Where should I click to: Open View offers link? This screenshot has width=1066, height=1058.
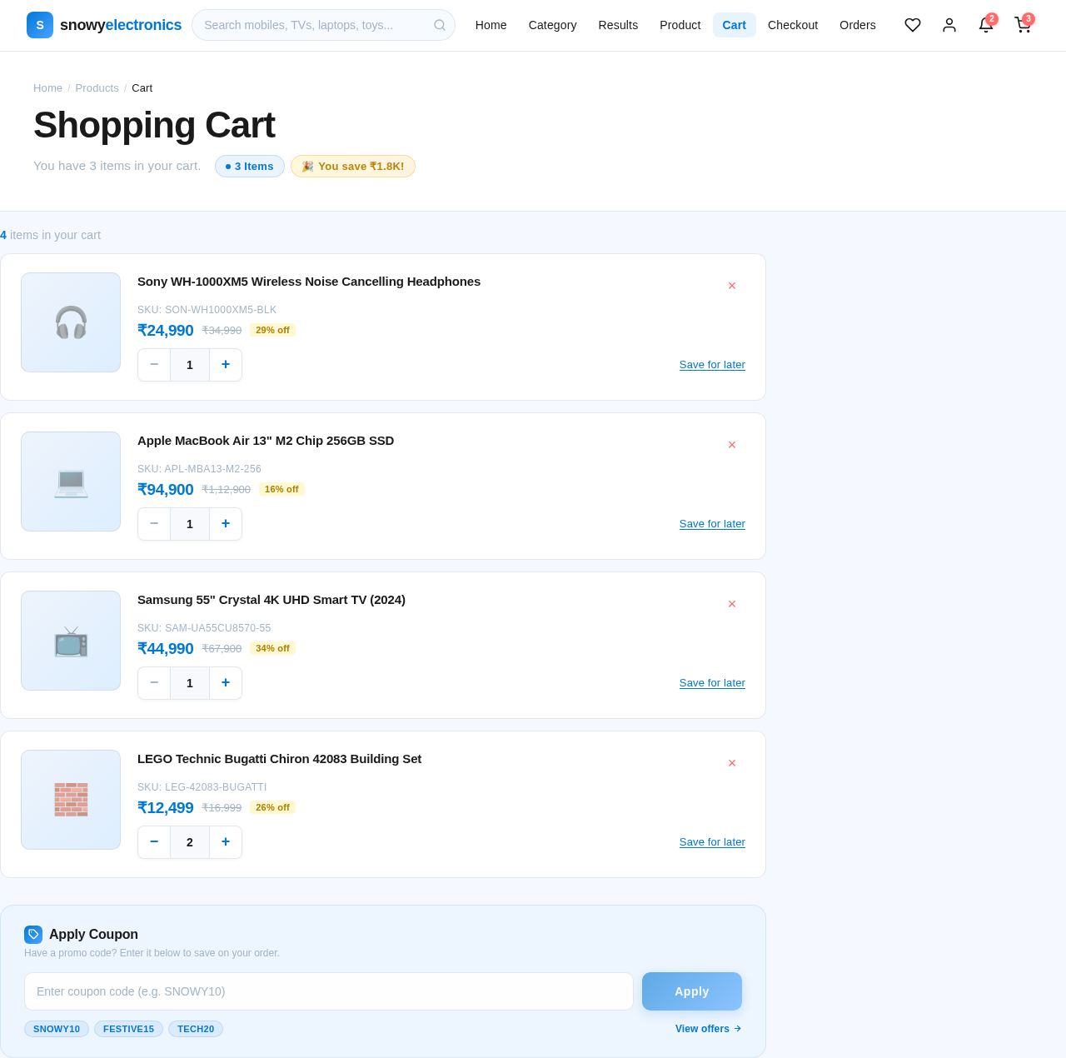click(708, 1029)
